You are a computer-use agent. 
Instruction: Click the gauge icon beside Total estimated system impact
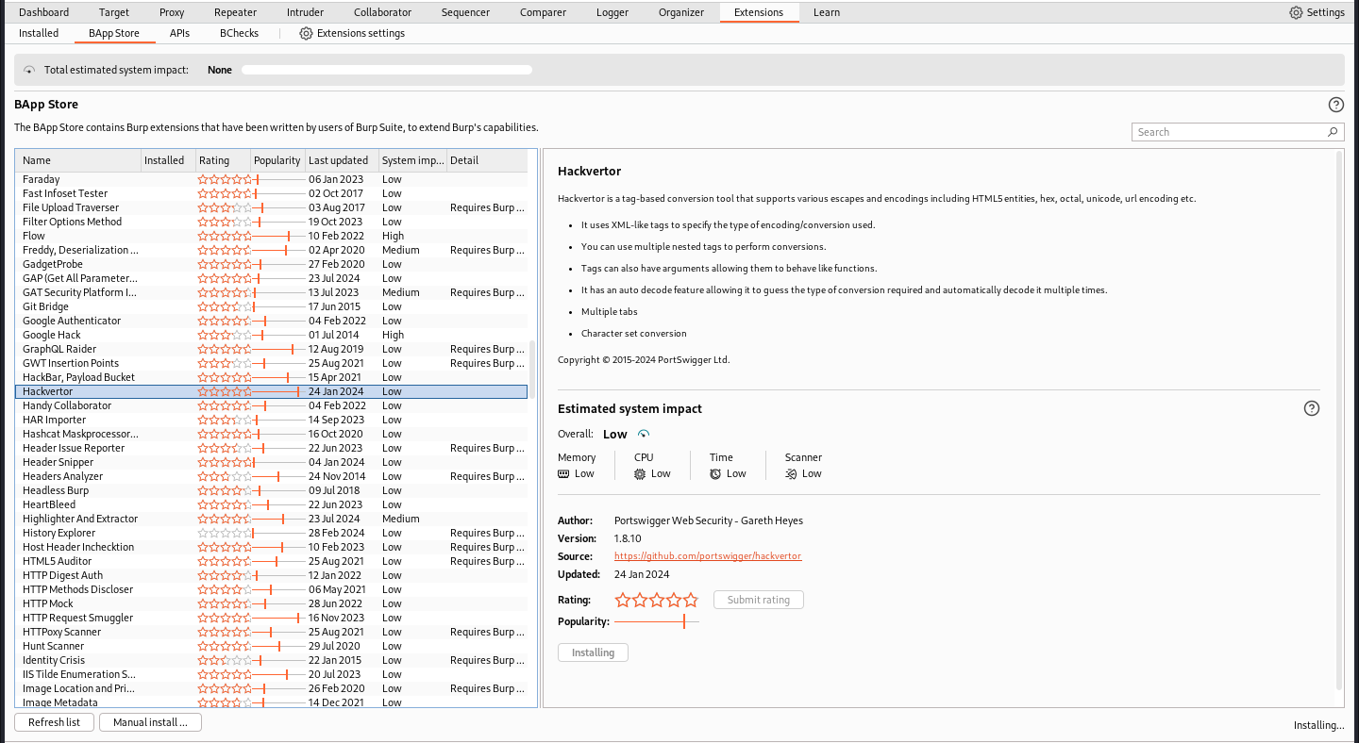(29, 70)
